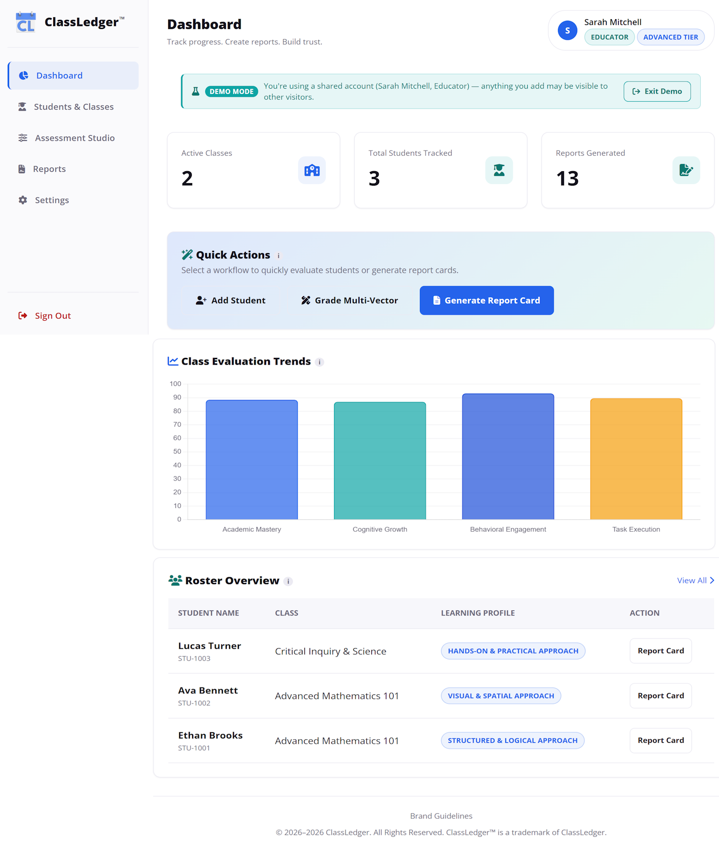Open the Reports sidebar item
Viewport: 719px width, 854px height.
pos(73,169)
